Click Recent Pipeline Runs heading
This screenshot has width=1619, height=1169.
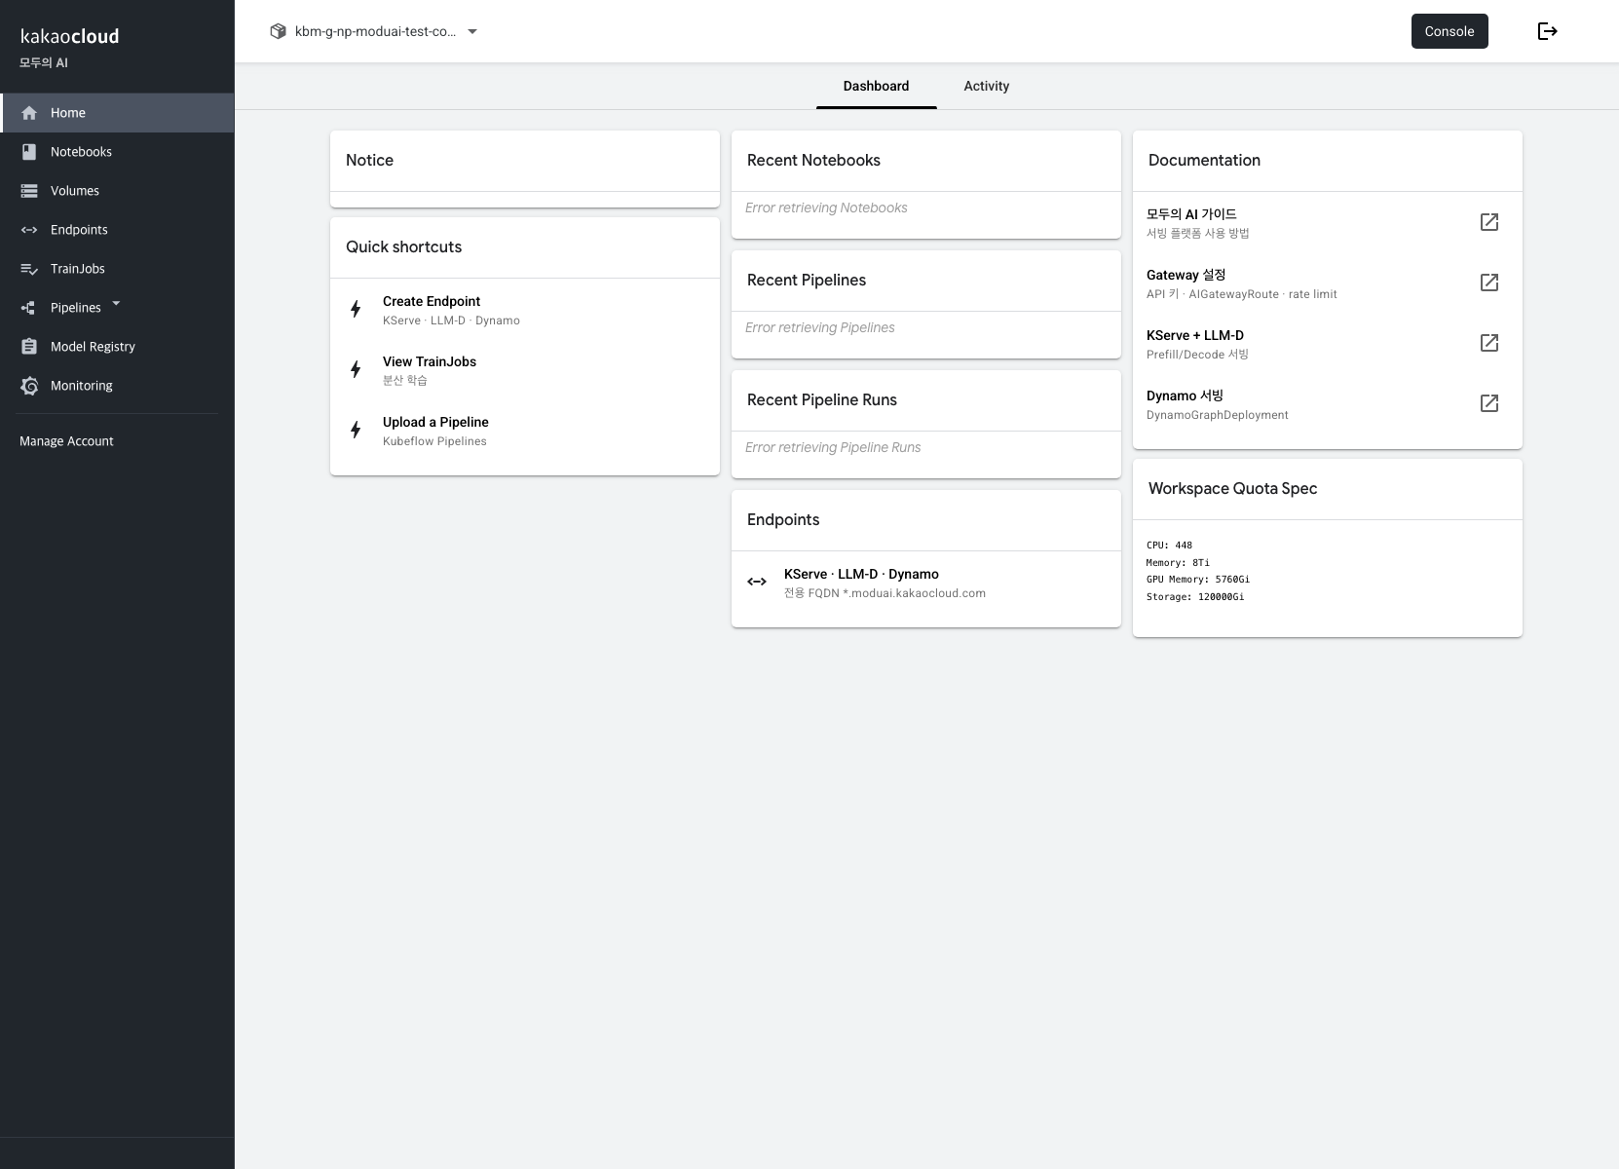tap(822, 399)
